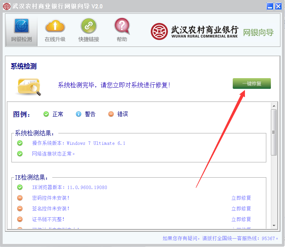285x247 pixels.
Task: Click error icon beside 密码控件未安装
Action: point(20,198)
